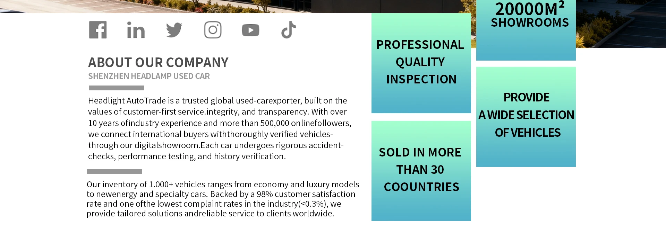The image size is (666, 251).
Task: Click the "1.000+" vehicles inventory figure
Action: (x=161, y=185)
